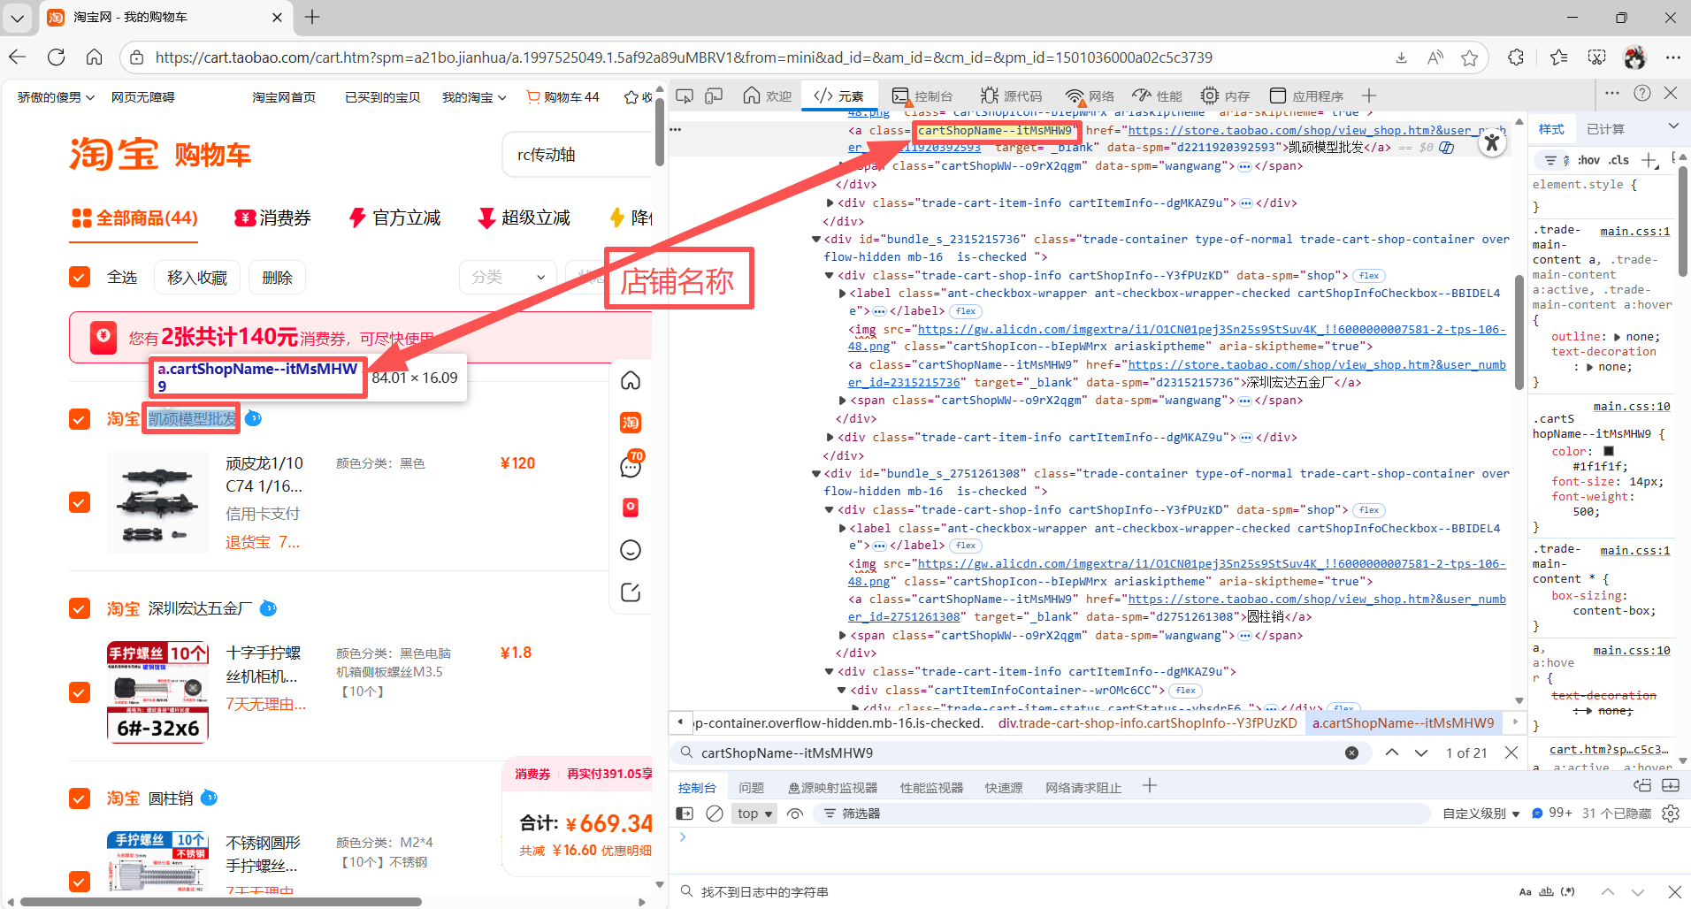Open the 网络 network tab

[1090, 95]
